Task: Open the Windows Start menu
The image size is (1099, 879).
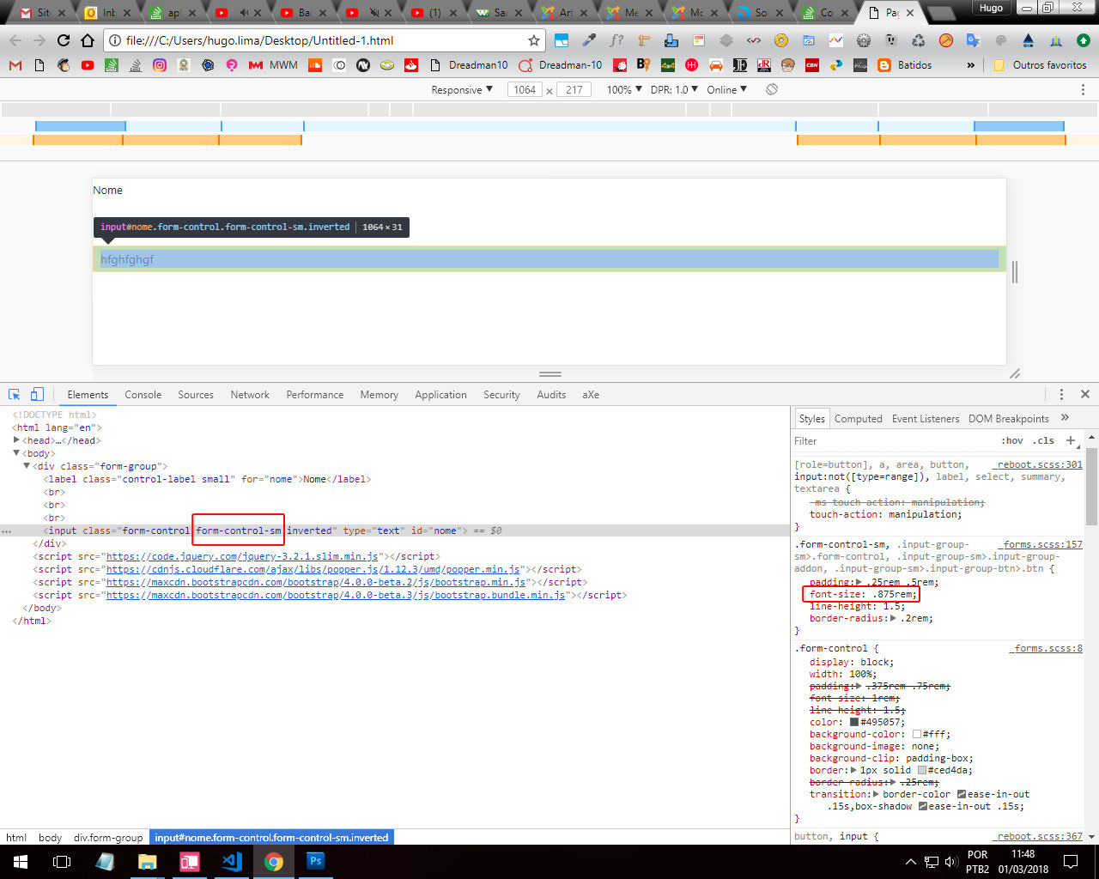Action: pyautogui.click(x=21, y=862)
